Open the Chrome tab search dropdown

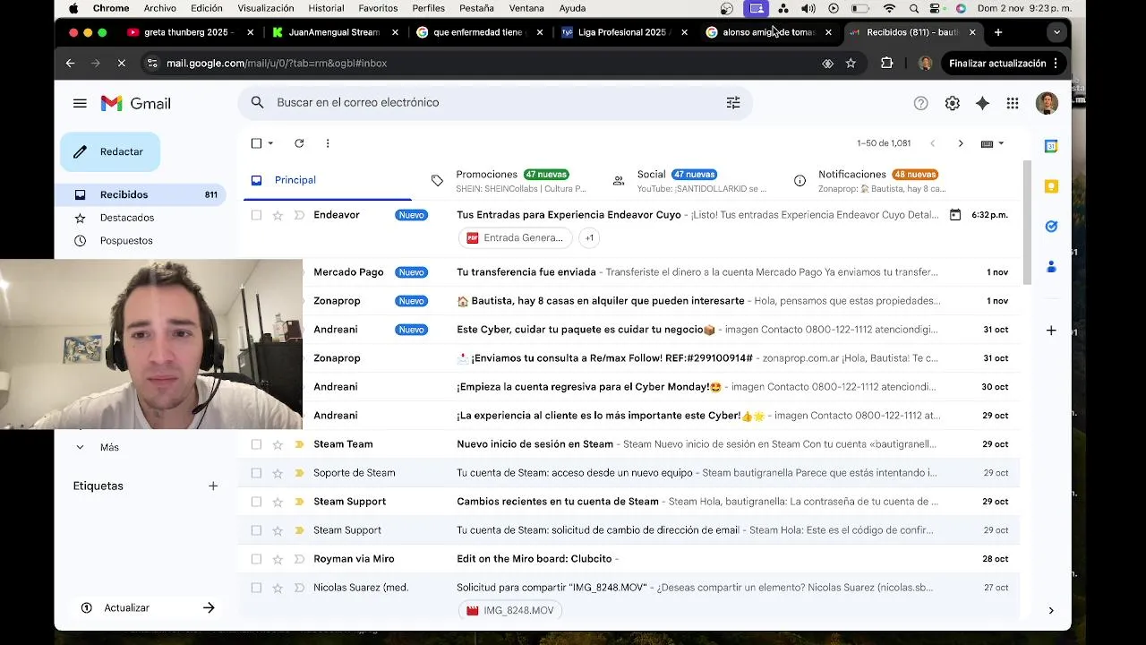coord(1056,32)
